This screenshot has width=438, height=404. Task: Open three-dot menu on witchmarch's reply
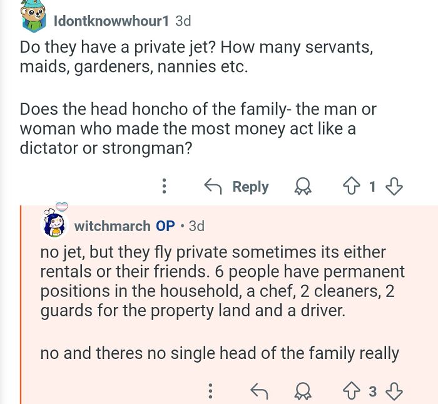click(x=211, y=391)
